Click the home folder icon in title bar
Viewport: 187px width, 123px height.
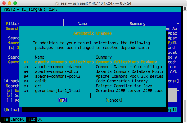(58, 3)
